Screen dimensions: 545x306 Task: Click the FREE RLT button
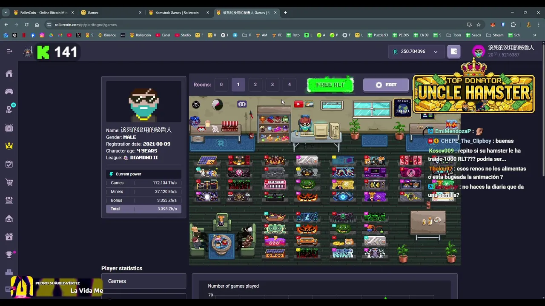pos(330,85)
